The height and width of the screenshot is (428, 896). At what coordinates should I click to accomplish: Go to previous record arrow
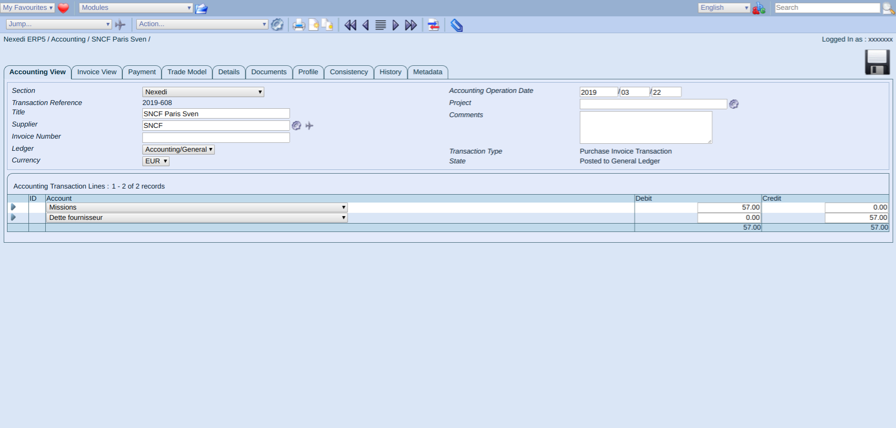coord(365,25)
